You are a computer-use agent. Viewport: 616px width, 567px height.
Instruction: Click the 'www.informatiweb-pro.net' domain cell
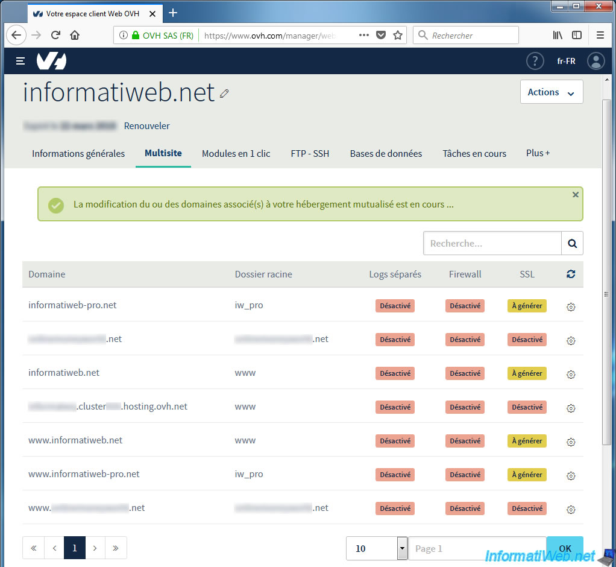click(84, 474)
